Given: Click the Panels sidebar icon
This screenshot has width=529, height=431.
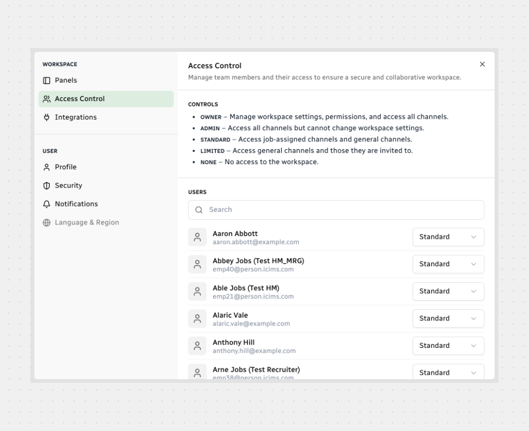Looking at the screenshot, I should point(47,80).
